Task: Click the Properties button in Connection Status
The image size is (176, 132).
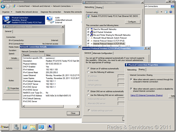Action: click(13, 88)
